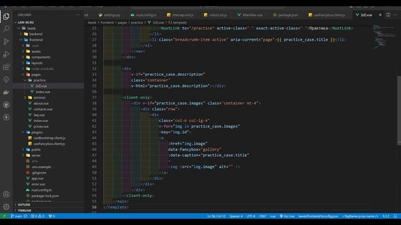Open .gitignore in the file tree

(x=49, y=172)
